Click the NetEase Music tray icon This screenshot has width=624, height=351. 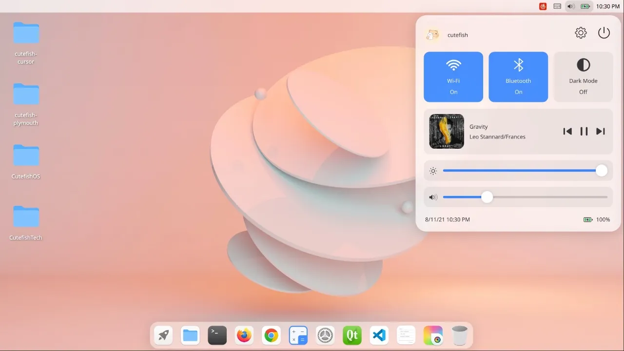click(543, 6)
